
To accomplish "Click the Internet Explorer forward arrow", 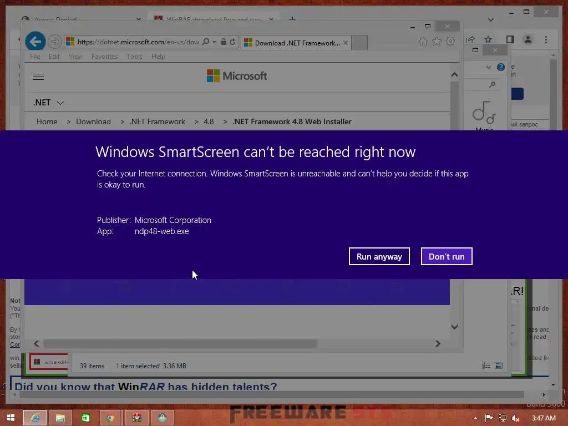I will tap(55, 42).
